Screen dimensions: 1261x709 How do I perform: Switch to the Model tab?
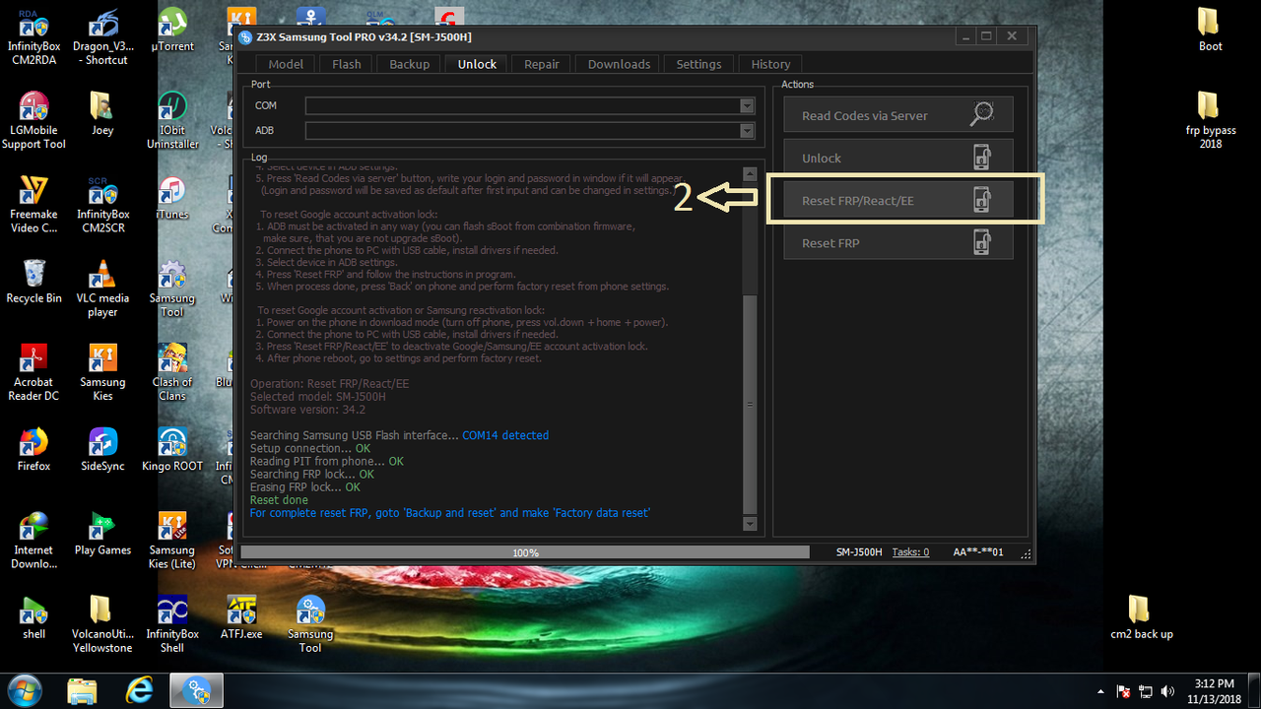point(286,64)
